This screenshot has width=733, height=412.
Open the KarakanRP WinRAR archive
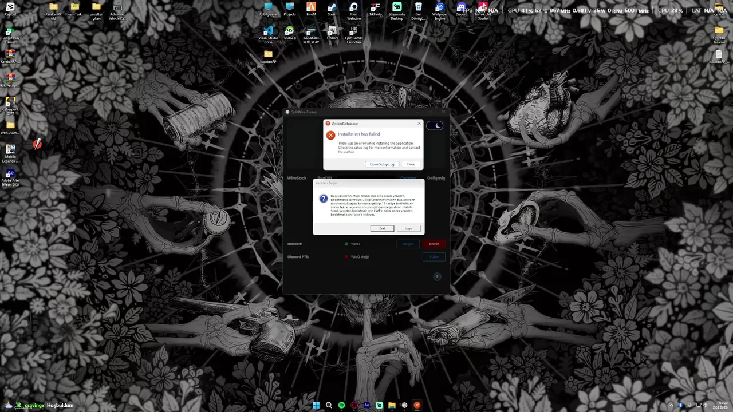(x=10, y=56)
